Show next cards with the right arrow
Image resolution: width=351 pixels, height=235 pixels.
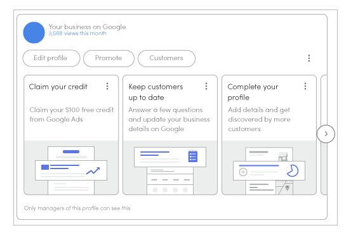[326, 134]
